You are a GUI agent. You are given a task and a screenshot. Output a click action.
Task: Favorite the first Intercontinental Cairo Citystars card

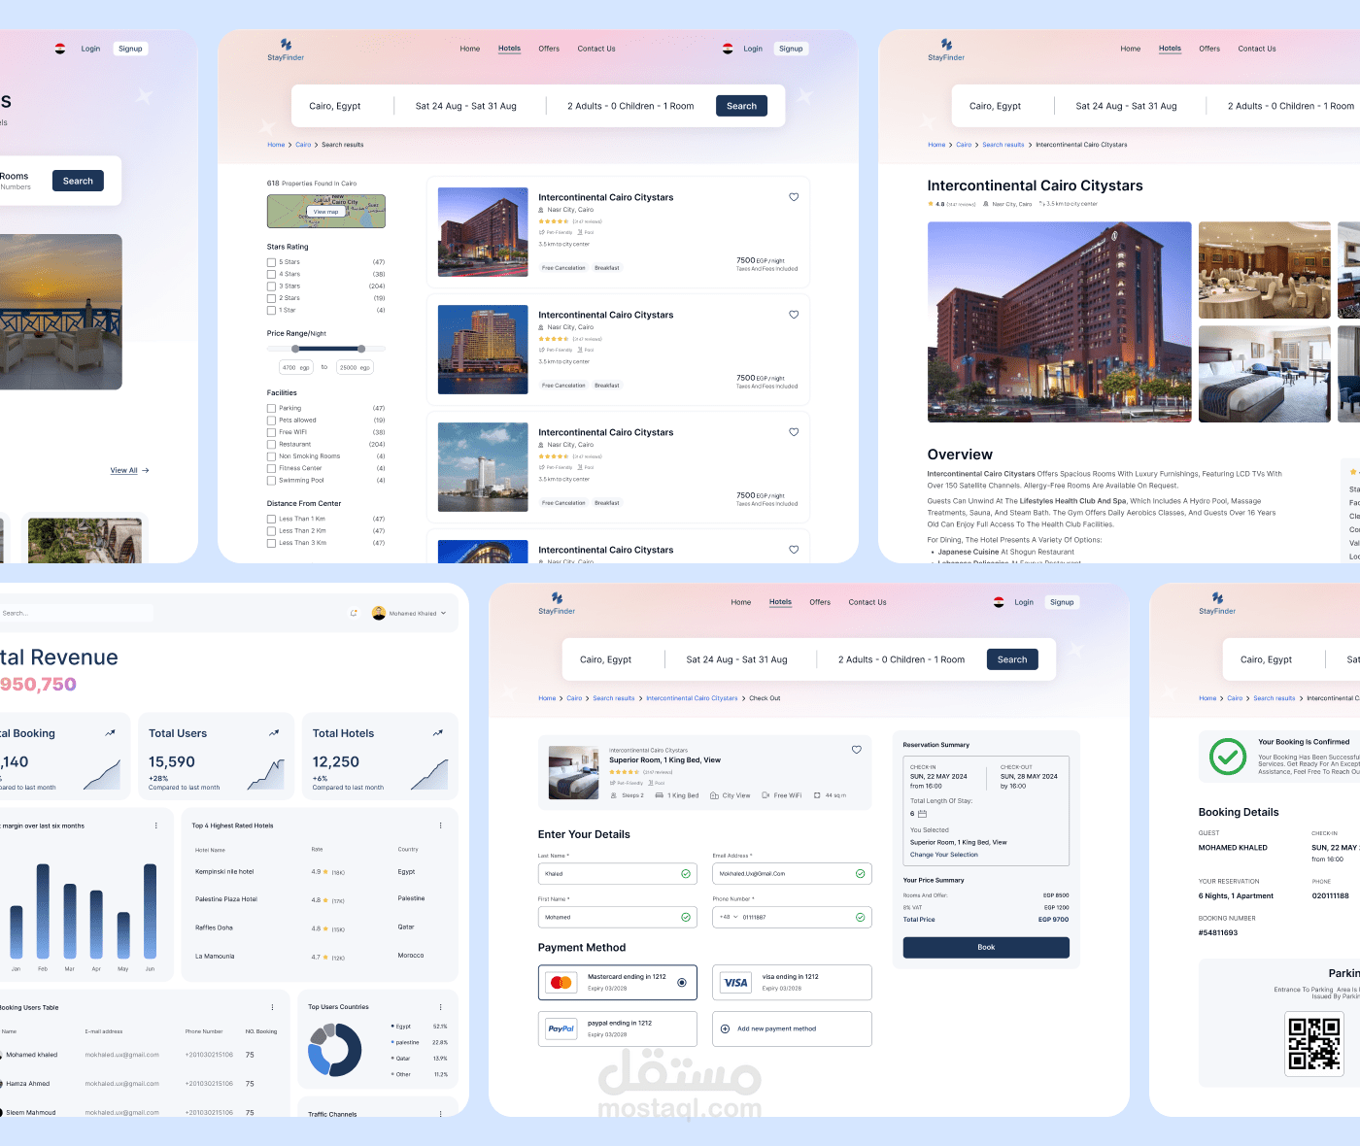point(794,197)
